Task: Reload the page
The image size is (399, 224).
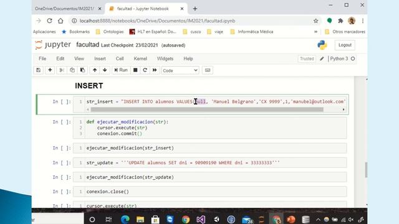Action: (49, 21)
